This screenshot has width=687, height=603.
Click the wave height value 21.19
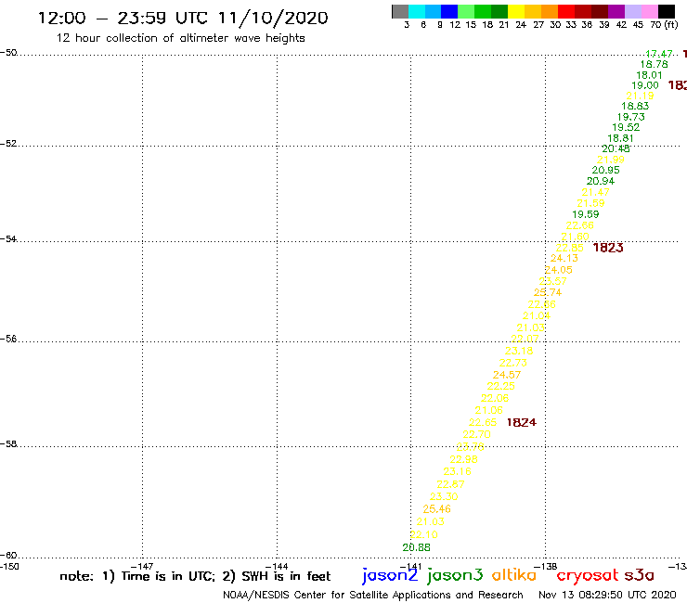pos(640,96)
